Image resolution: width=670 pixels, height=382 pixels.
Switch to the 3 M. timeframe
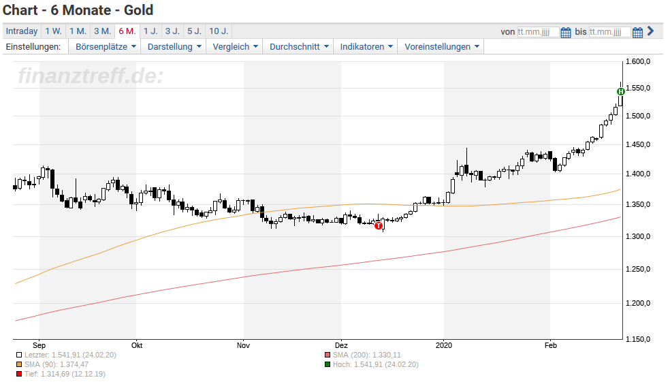(103, 31)
